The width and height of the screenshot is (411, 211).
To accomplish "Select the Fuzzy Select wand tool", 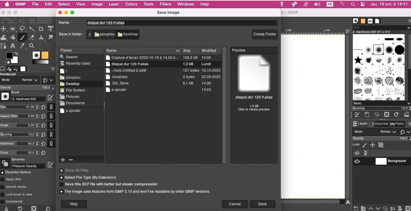I will pos(32,29).
